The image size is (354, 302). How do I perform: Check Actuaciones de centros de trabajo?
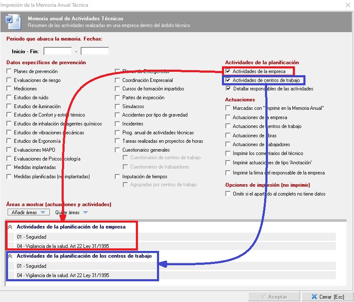coord(228,126)
